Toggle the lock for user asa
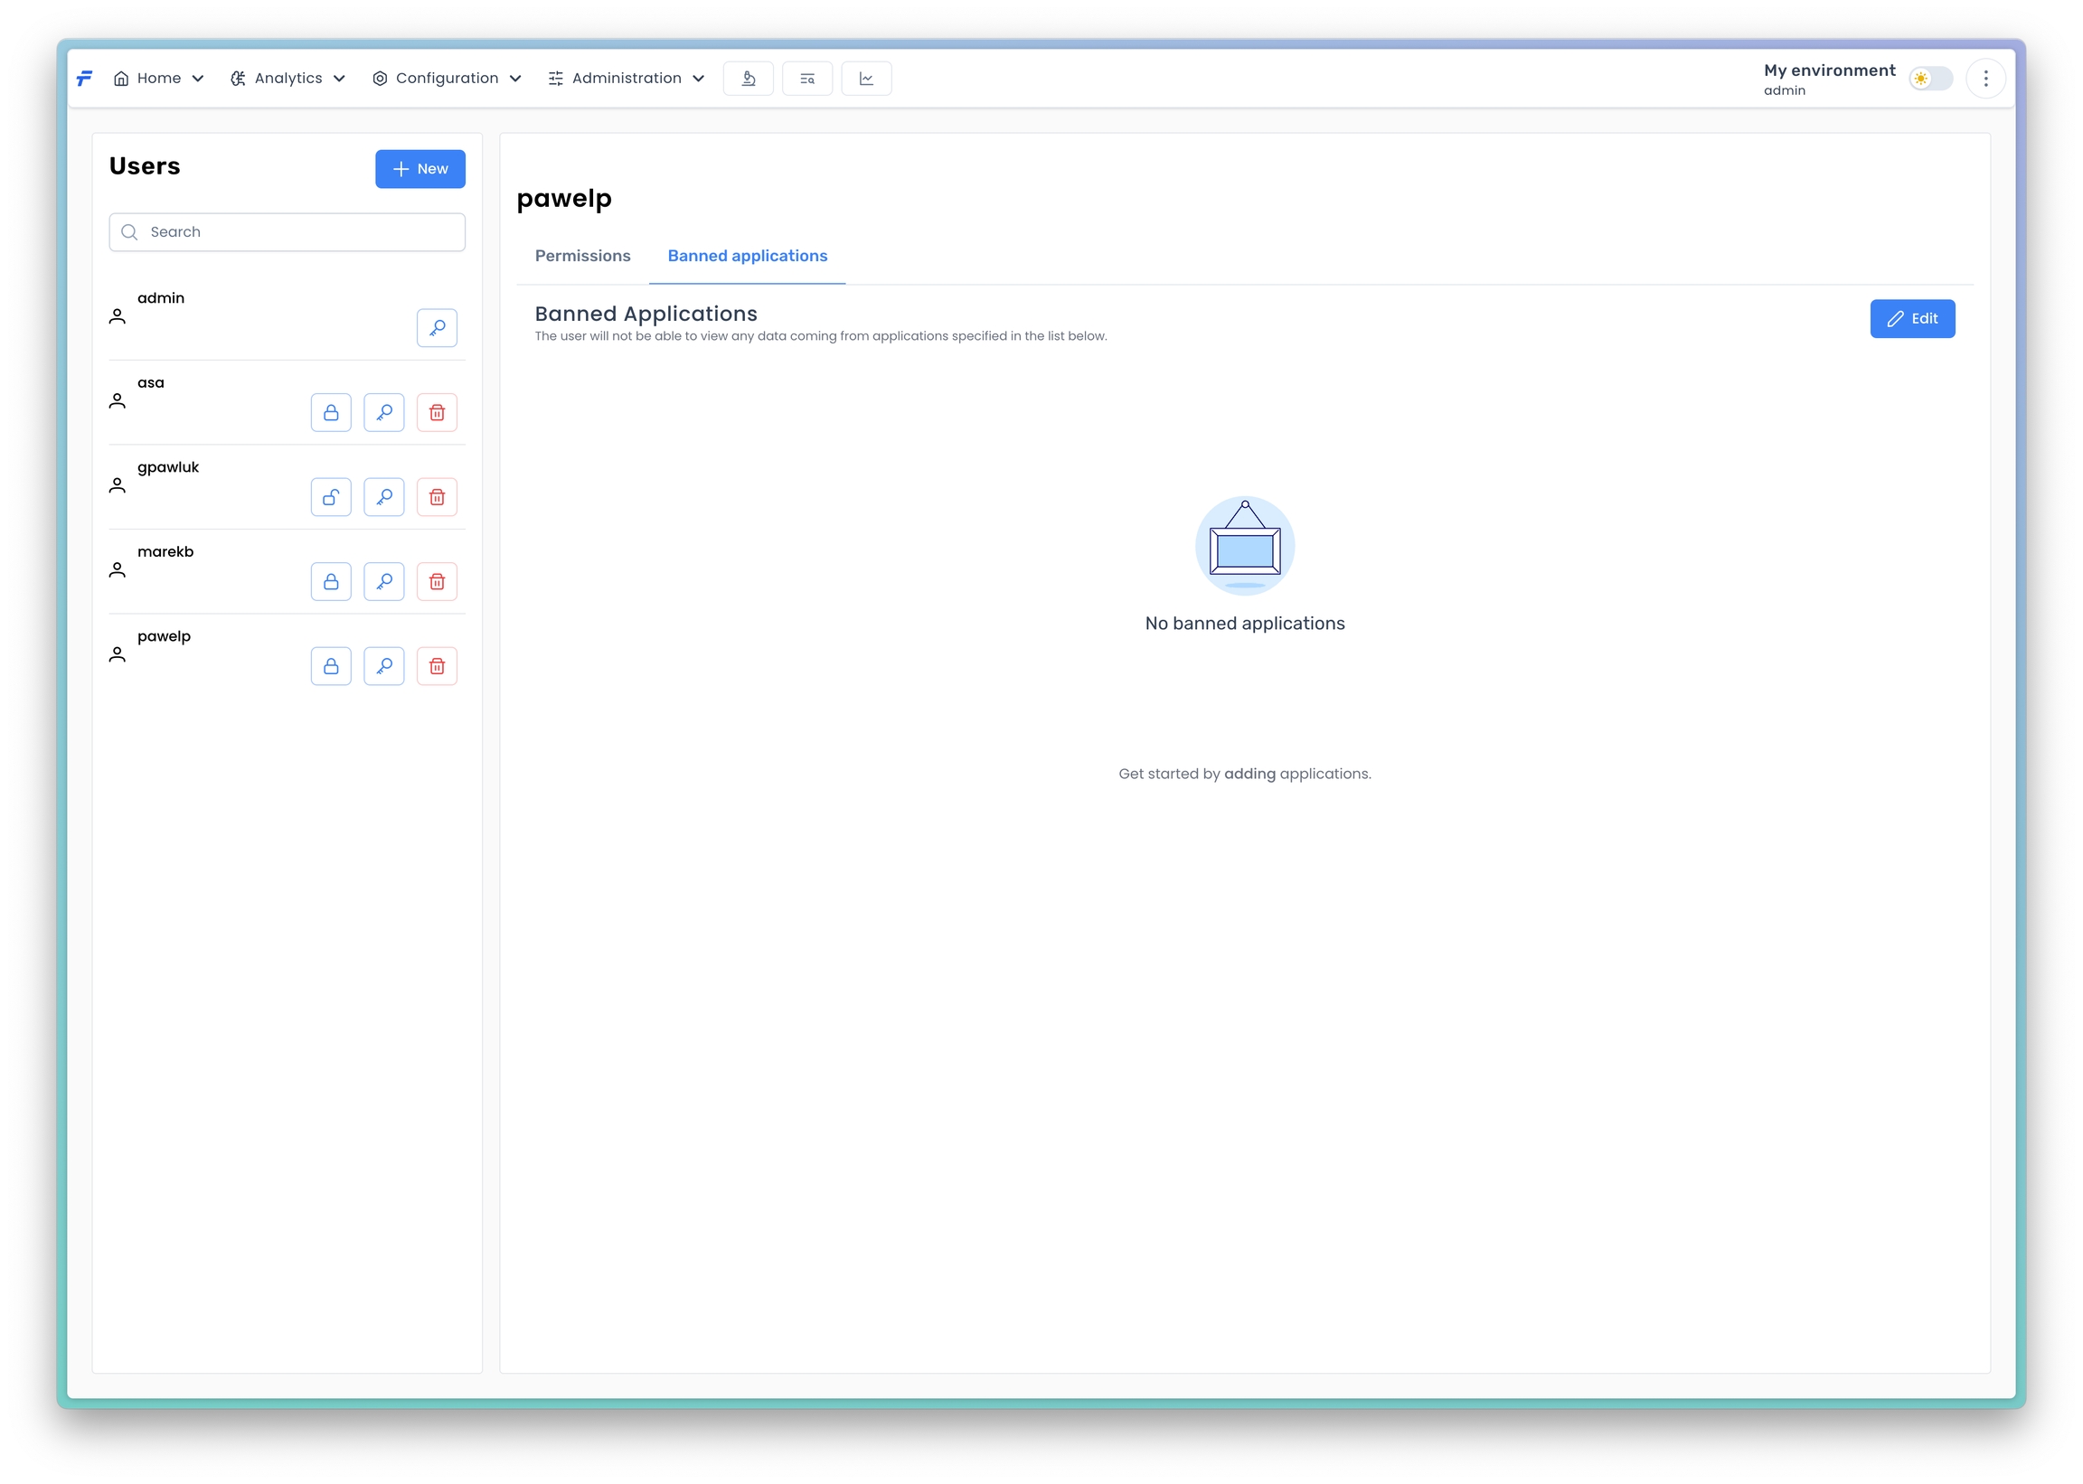The height and width of the screenshot is (1484, 2083). [x=331, y=413]
